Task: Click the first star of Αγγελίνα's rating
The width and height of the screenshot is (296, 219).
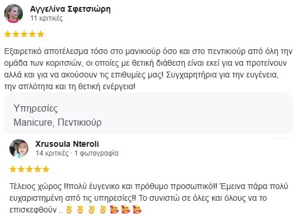Action: click(8, 34)
